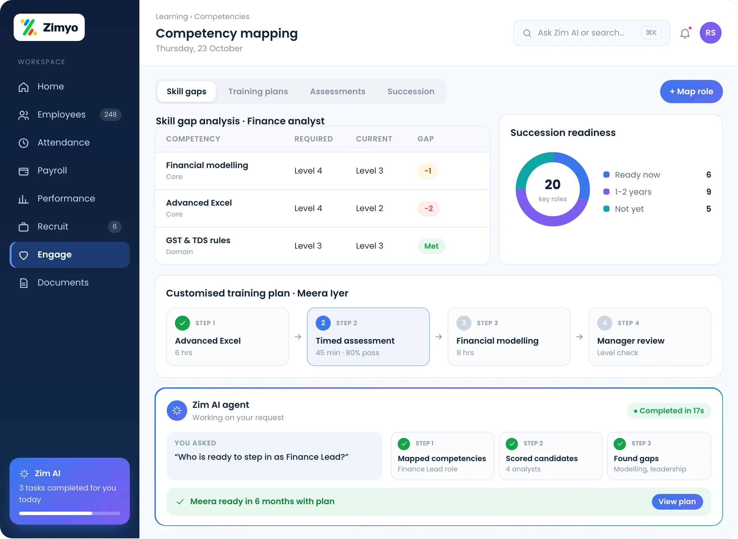Open Home via its house icon
This screenshot has width=738, height=539.
click(x=24, y=87)
